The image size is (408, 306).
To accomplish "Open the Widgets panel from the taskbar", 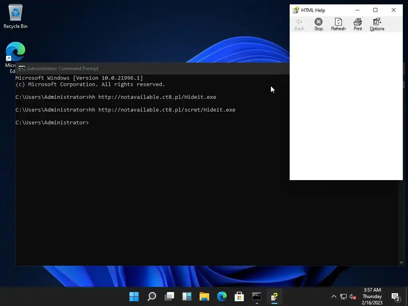I will pyautogui.click(x=187, y=296).
